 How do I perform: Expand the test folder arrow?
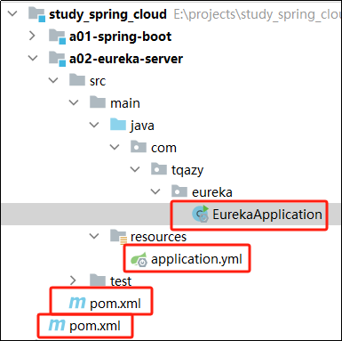(x=73, y=280)
